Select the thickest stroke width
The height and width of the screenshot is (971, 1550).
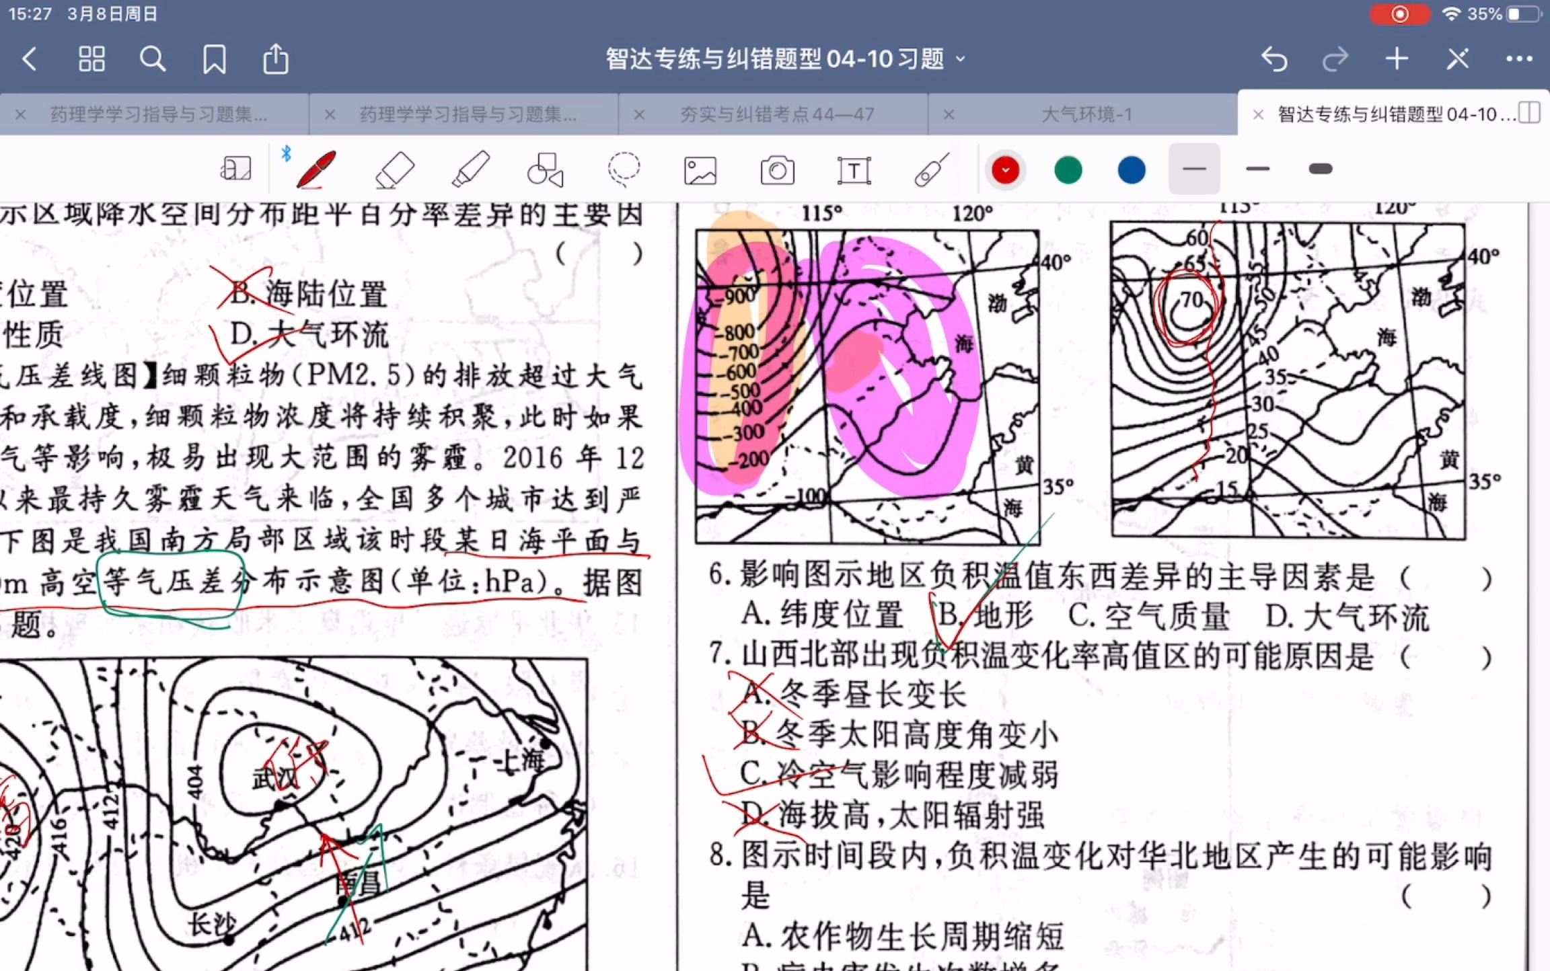tap(1321, 169)
